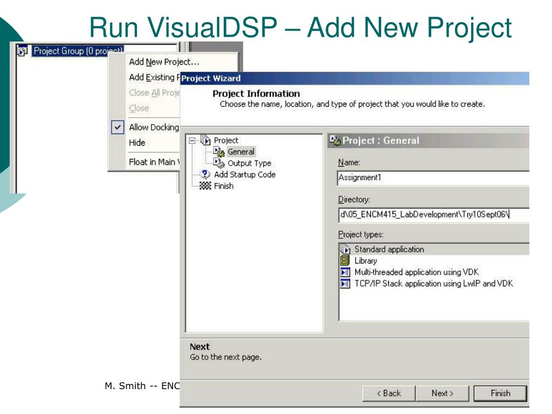Toggle the Allow Docking checkmark
Image resolution: width=552 pixels, height=414 pixels.
point(118,127)
